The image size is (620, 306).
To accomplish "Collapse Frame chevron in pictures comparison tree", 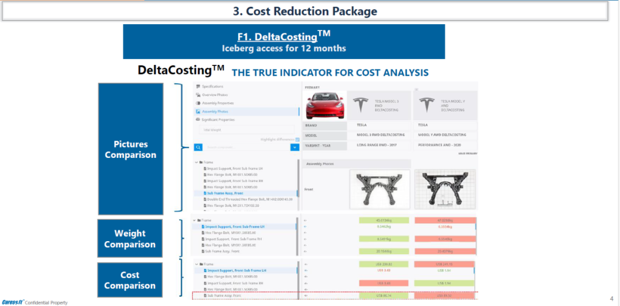I will (x=196, y=162).
